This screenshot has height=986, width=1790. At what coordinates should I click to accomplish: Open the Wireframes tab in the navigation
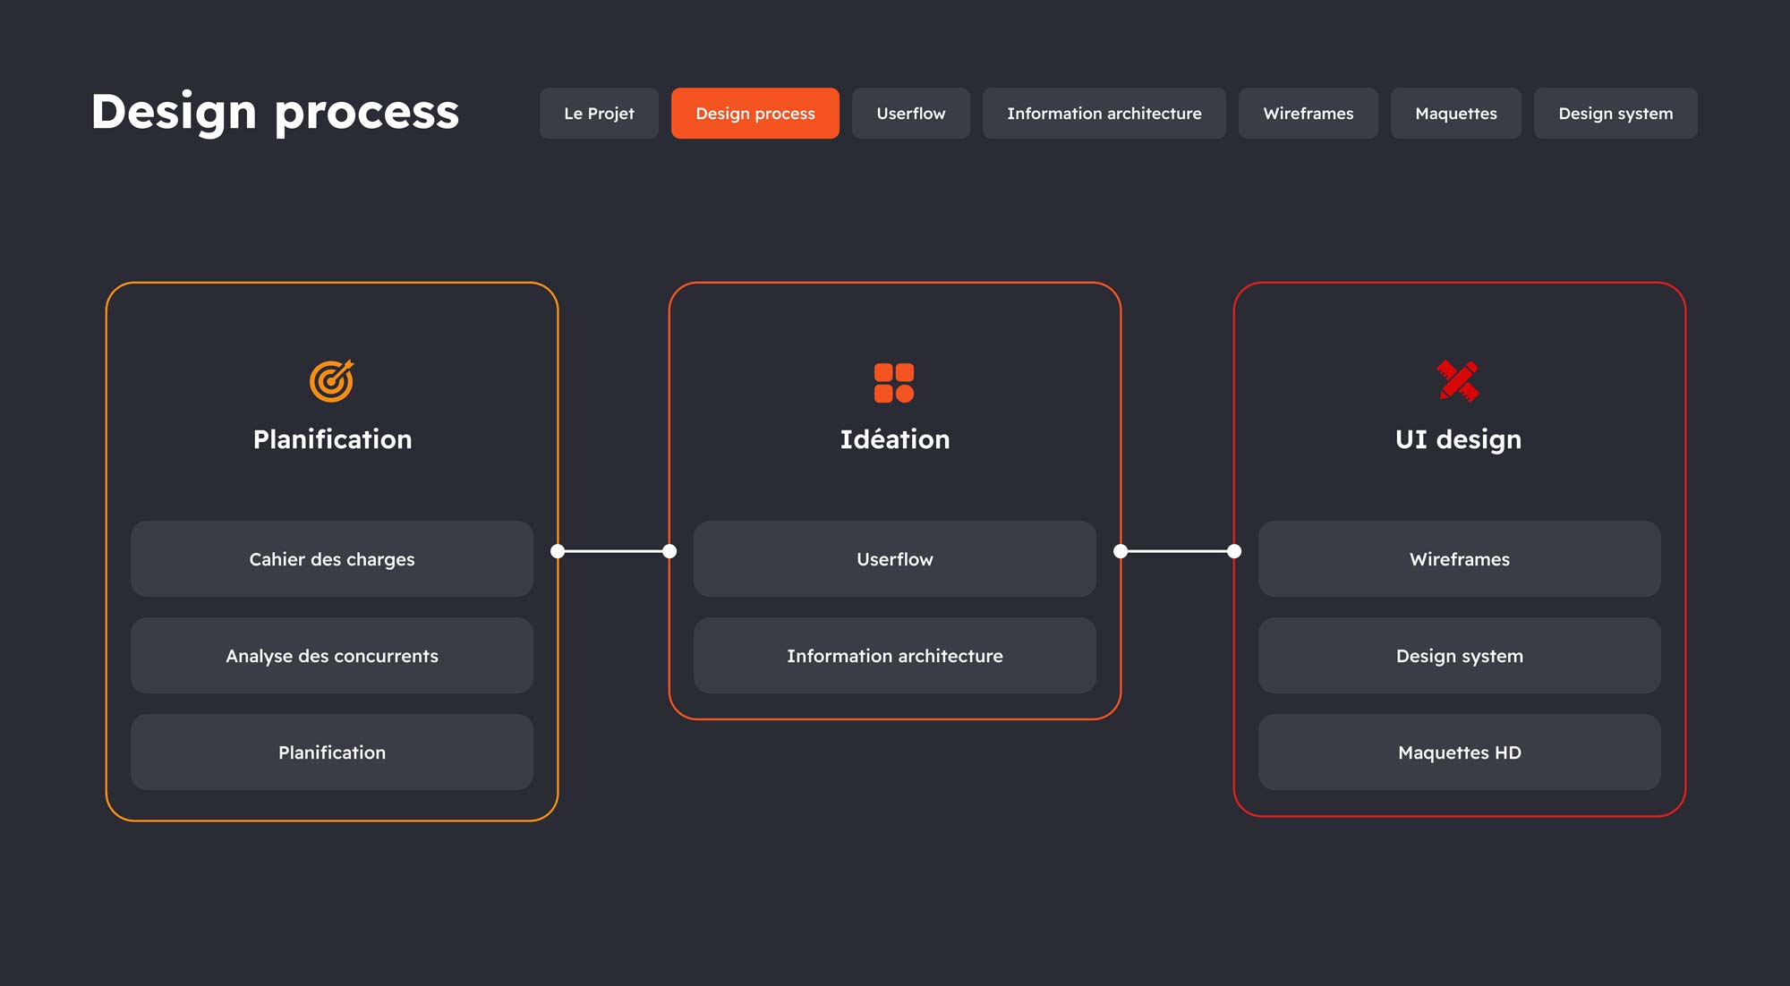(1308, 114)
